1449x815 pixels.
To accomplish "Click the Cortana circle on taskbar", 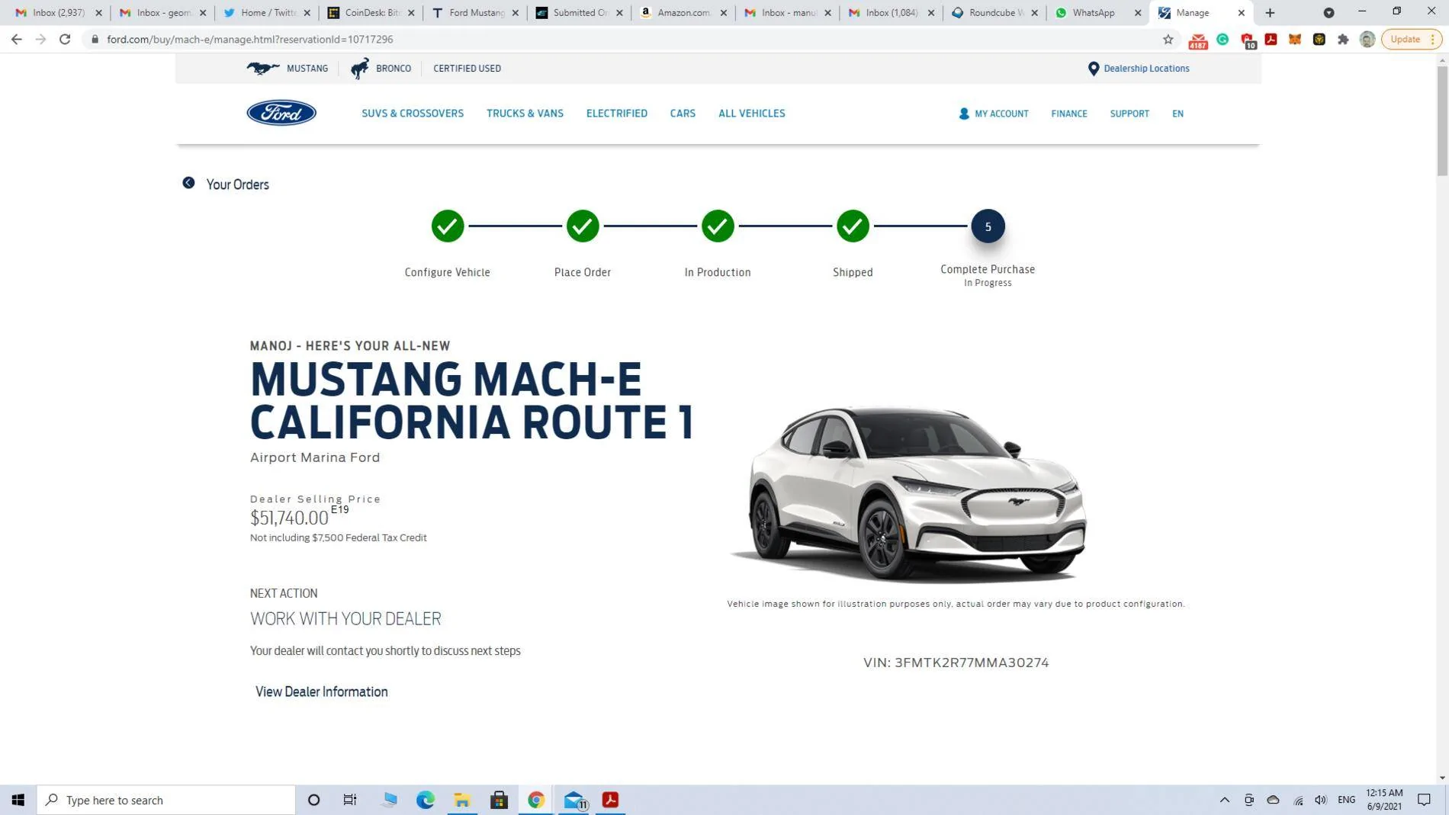I will tap(313, 800).
